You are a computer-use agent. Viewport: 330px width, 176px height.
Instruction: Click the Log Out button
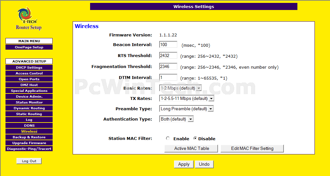[29, 161]
